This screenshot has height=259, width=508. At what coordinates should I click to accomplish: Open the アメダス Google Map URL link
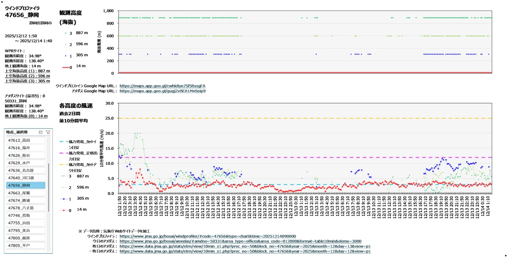(163, 91)
